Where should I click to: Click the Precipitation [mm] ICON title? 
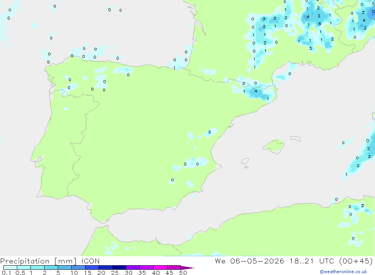point(50,261)
